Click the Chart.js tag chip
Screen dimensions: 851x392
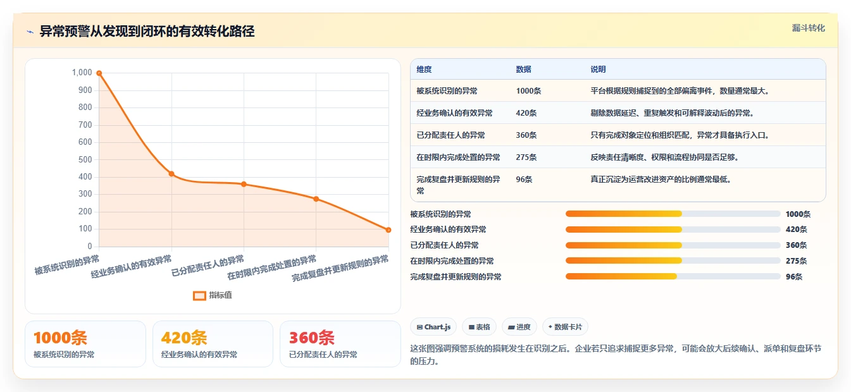433,327
